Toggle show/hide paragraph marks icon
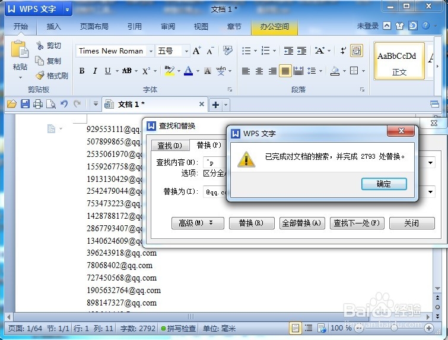This screenshot has height=340, width=448. pos(343,51)
